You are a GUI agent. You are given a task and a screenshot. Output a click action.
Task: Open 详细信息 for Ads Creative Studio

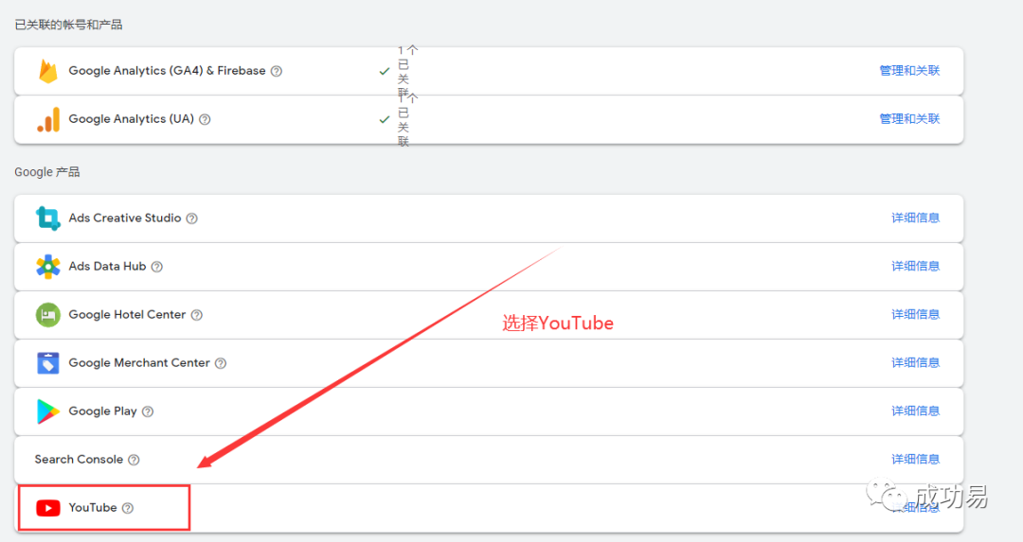coord(915,218)
